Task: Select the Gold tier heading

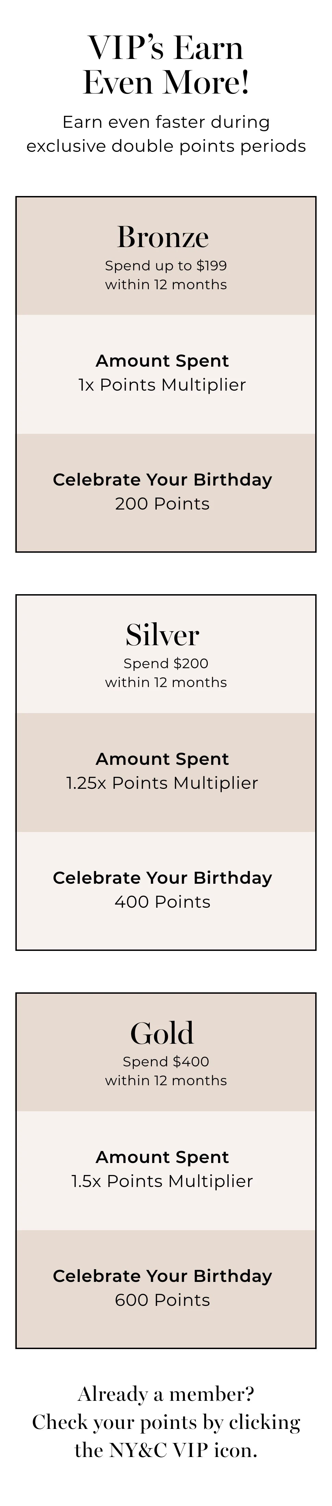Action: pos(162,1033)
